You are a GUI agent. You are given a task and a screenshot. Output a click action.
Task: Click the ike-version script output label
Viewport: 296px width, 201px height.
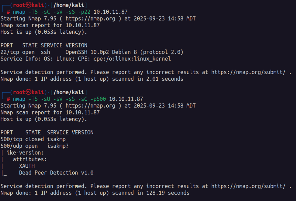[25, 153]
